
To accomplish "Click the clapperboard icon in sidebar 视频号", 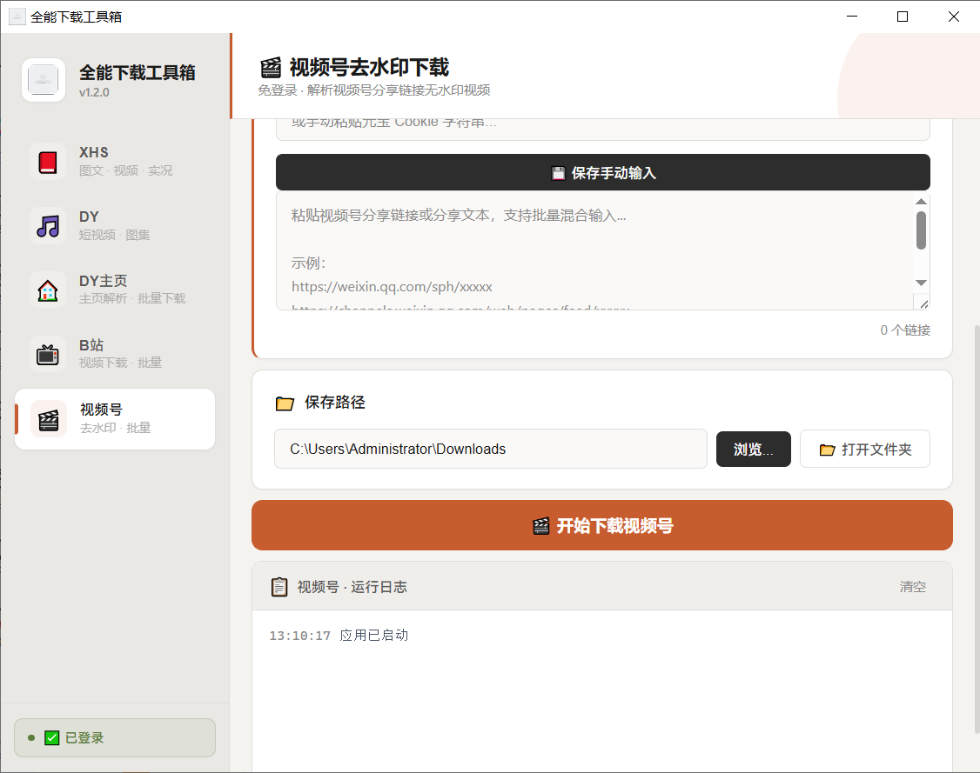I will tap(48, 420).
